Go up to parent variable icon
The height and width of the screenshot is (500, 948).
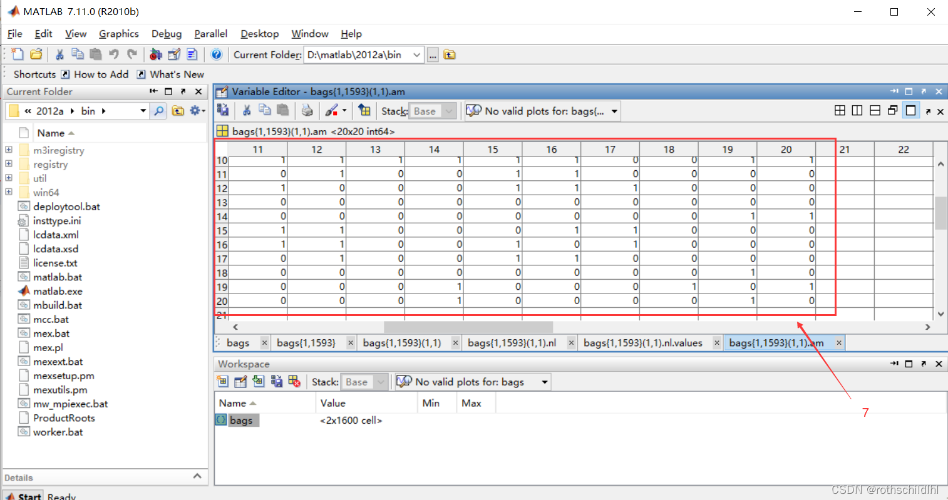364,111
